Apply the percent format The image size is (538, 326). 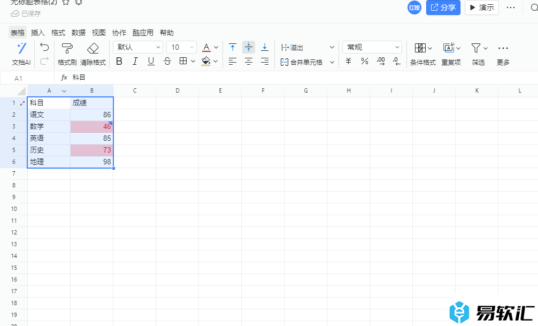[364, 62]
